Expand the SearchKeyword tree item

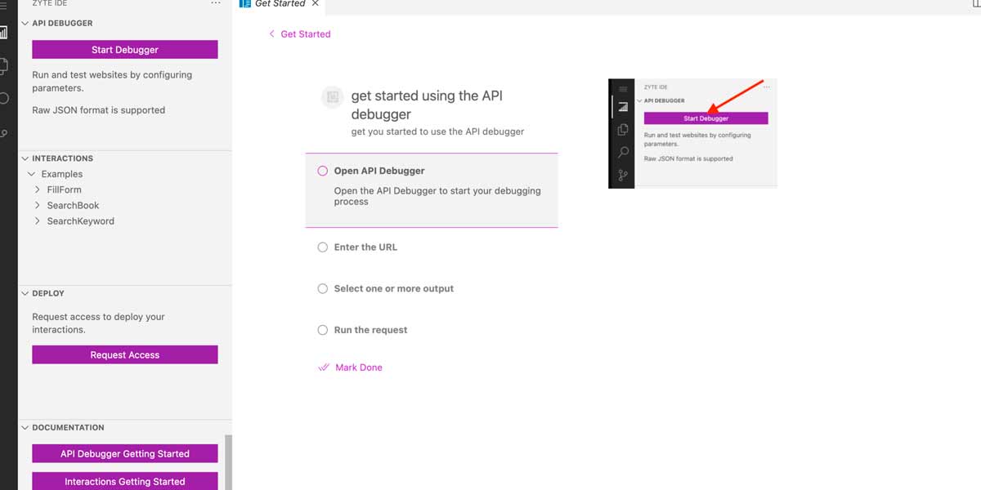click(x=38, y=221)
